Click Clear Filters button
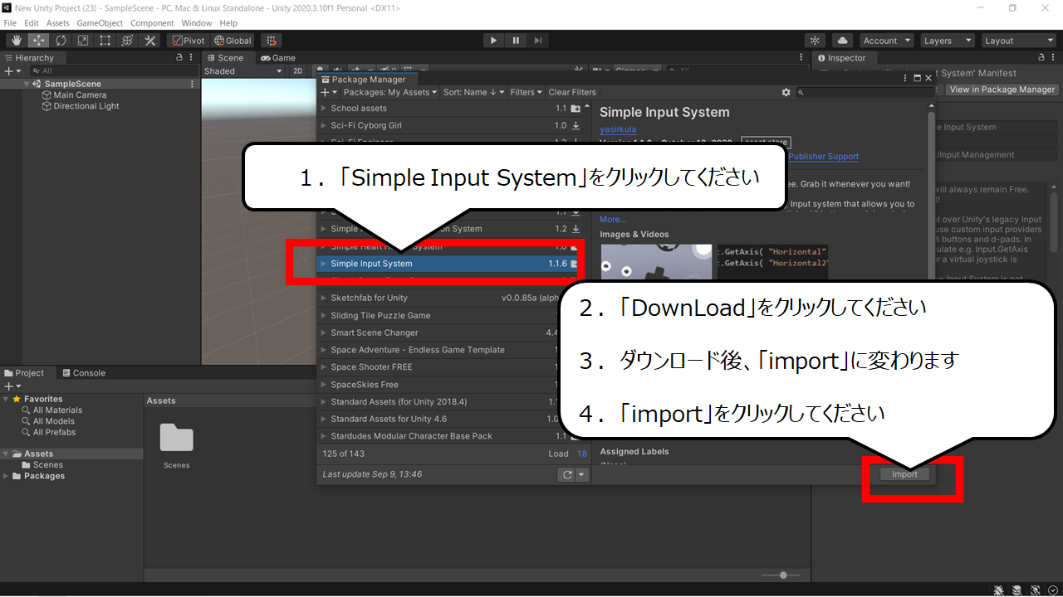The width and height of the screenshot is (1063, 597). click(x=572, y=92)
